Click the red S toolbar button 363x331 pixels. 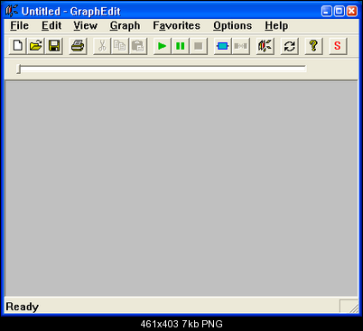(x=338, y=46)
